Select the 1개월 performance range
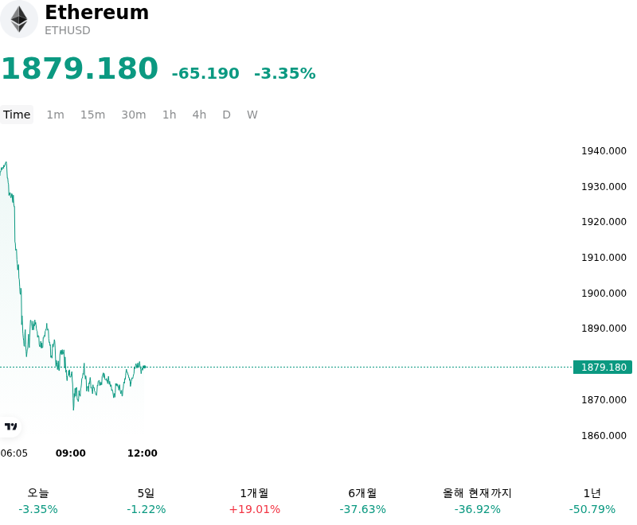 [254, 501]
